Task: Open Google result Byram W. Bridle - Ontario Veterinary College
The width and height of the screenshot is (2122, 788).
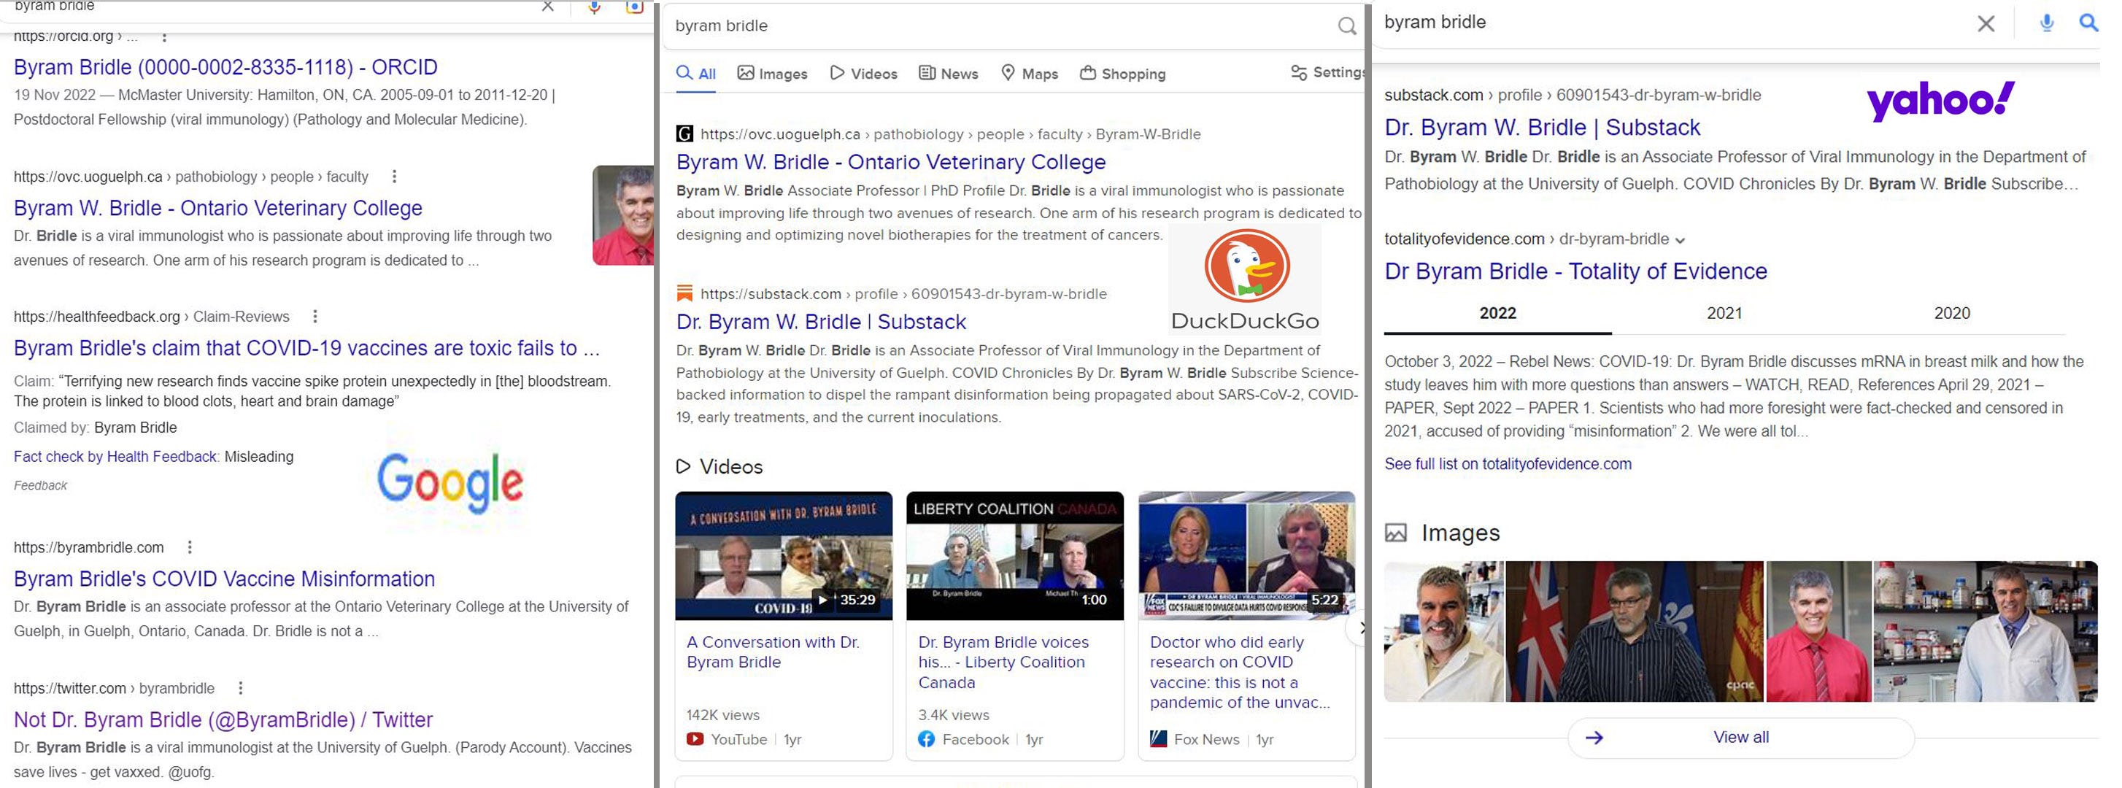Action: pos(218,209)
